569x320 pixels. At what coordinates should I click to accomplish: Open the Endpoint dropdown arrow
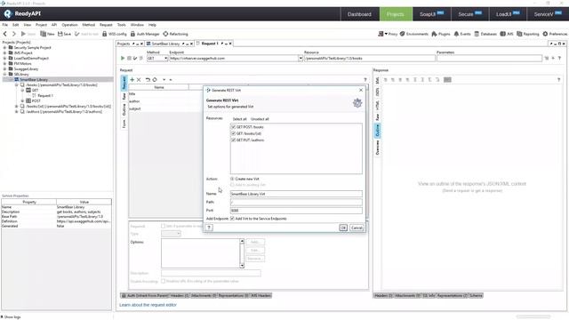coord(301,58)
